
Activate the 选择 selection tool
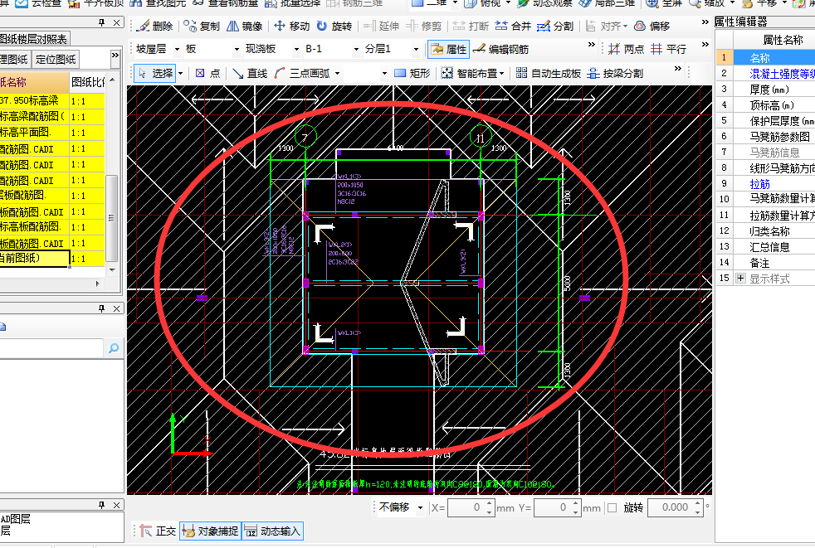click(x=155, y=73)
